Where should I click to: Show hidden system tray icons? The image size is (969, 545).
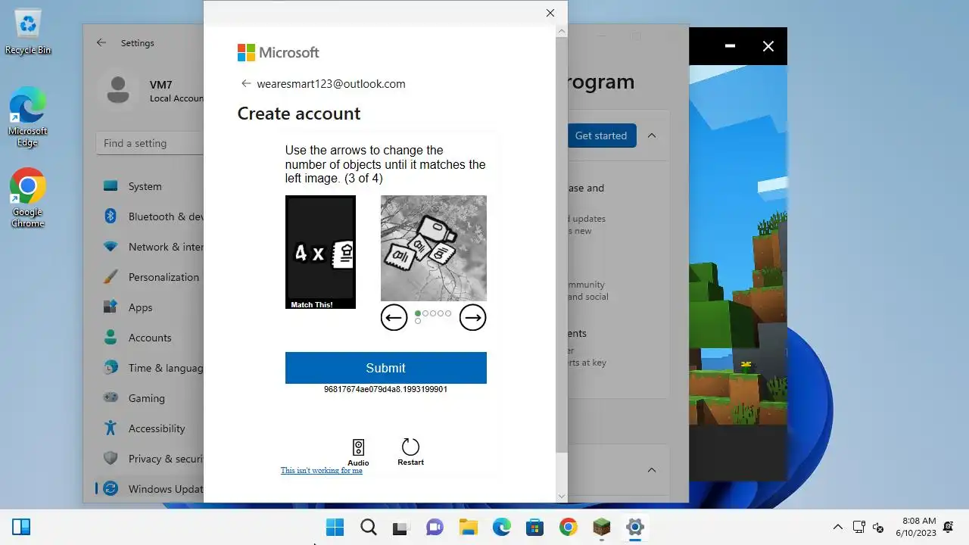(x=838, y=527)
